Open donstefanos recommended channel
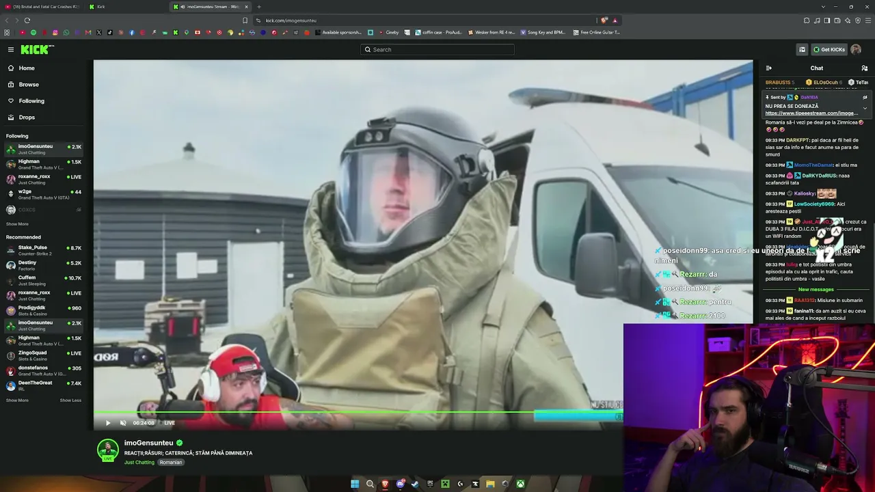Viewport: 875px width, 492px height. pos(44,370)
